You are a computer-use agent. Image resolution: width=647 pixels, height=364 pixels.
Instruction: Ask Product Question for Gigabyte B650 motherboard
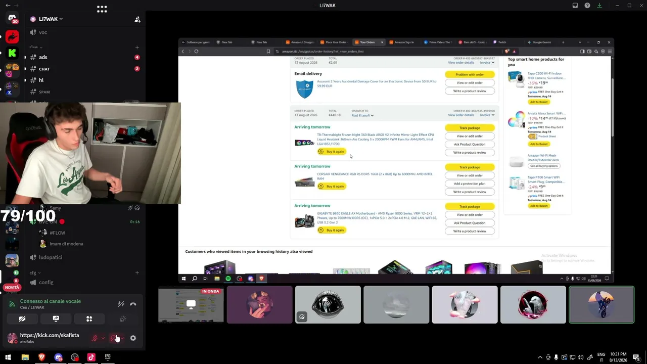[x=470, y=223]
